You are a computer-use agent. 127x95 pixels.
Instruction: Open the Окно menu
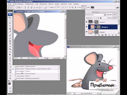[70, 4]
